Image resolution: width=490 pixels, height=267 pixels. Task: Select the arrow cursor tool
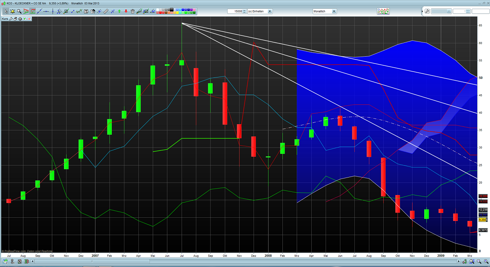[5, 11]
